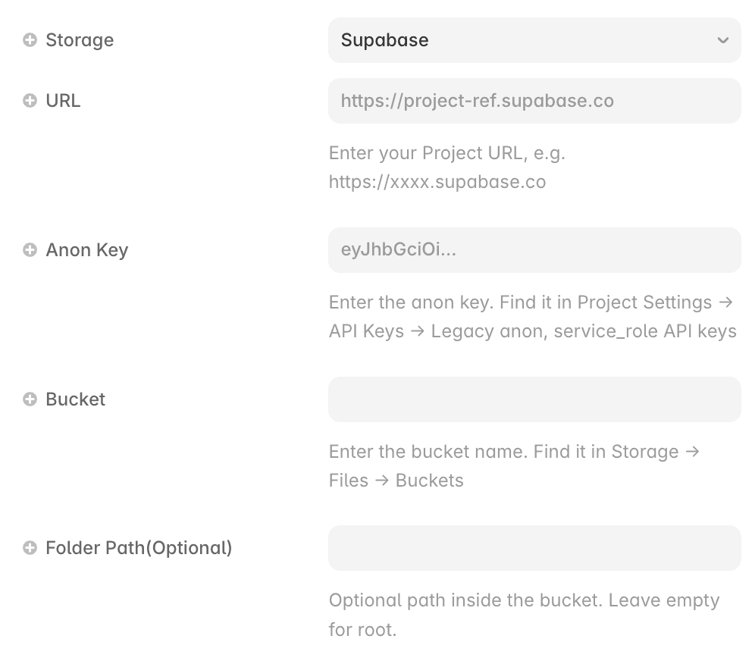
Task: Click the plus icon beside URL
Action: (x=30, y=101)
